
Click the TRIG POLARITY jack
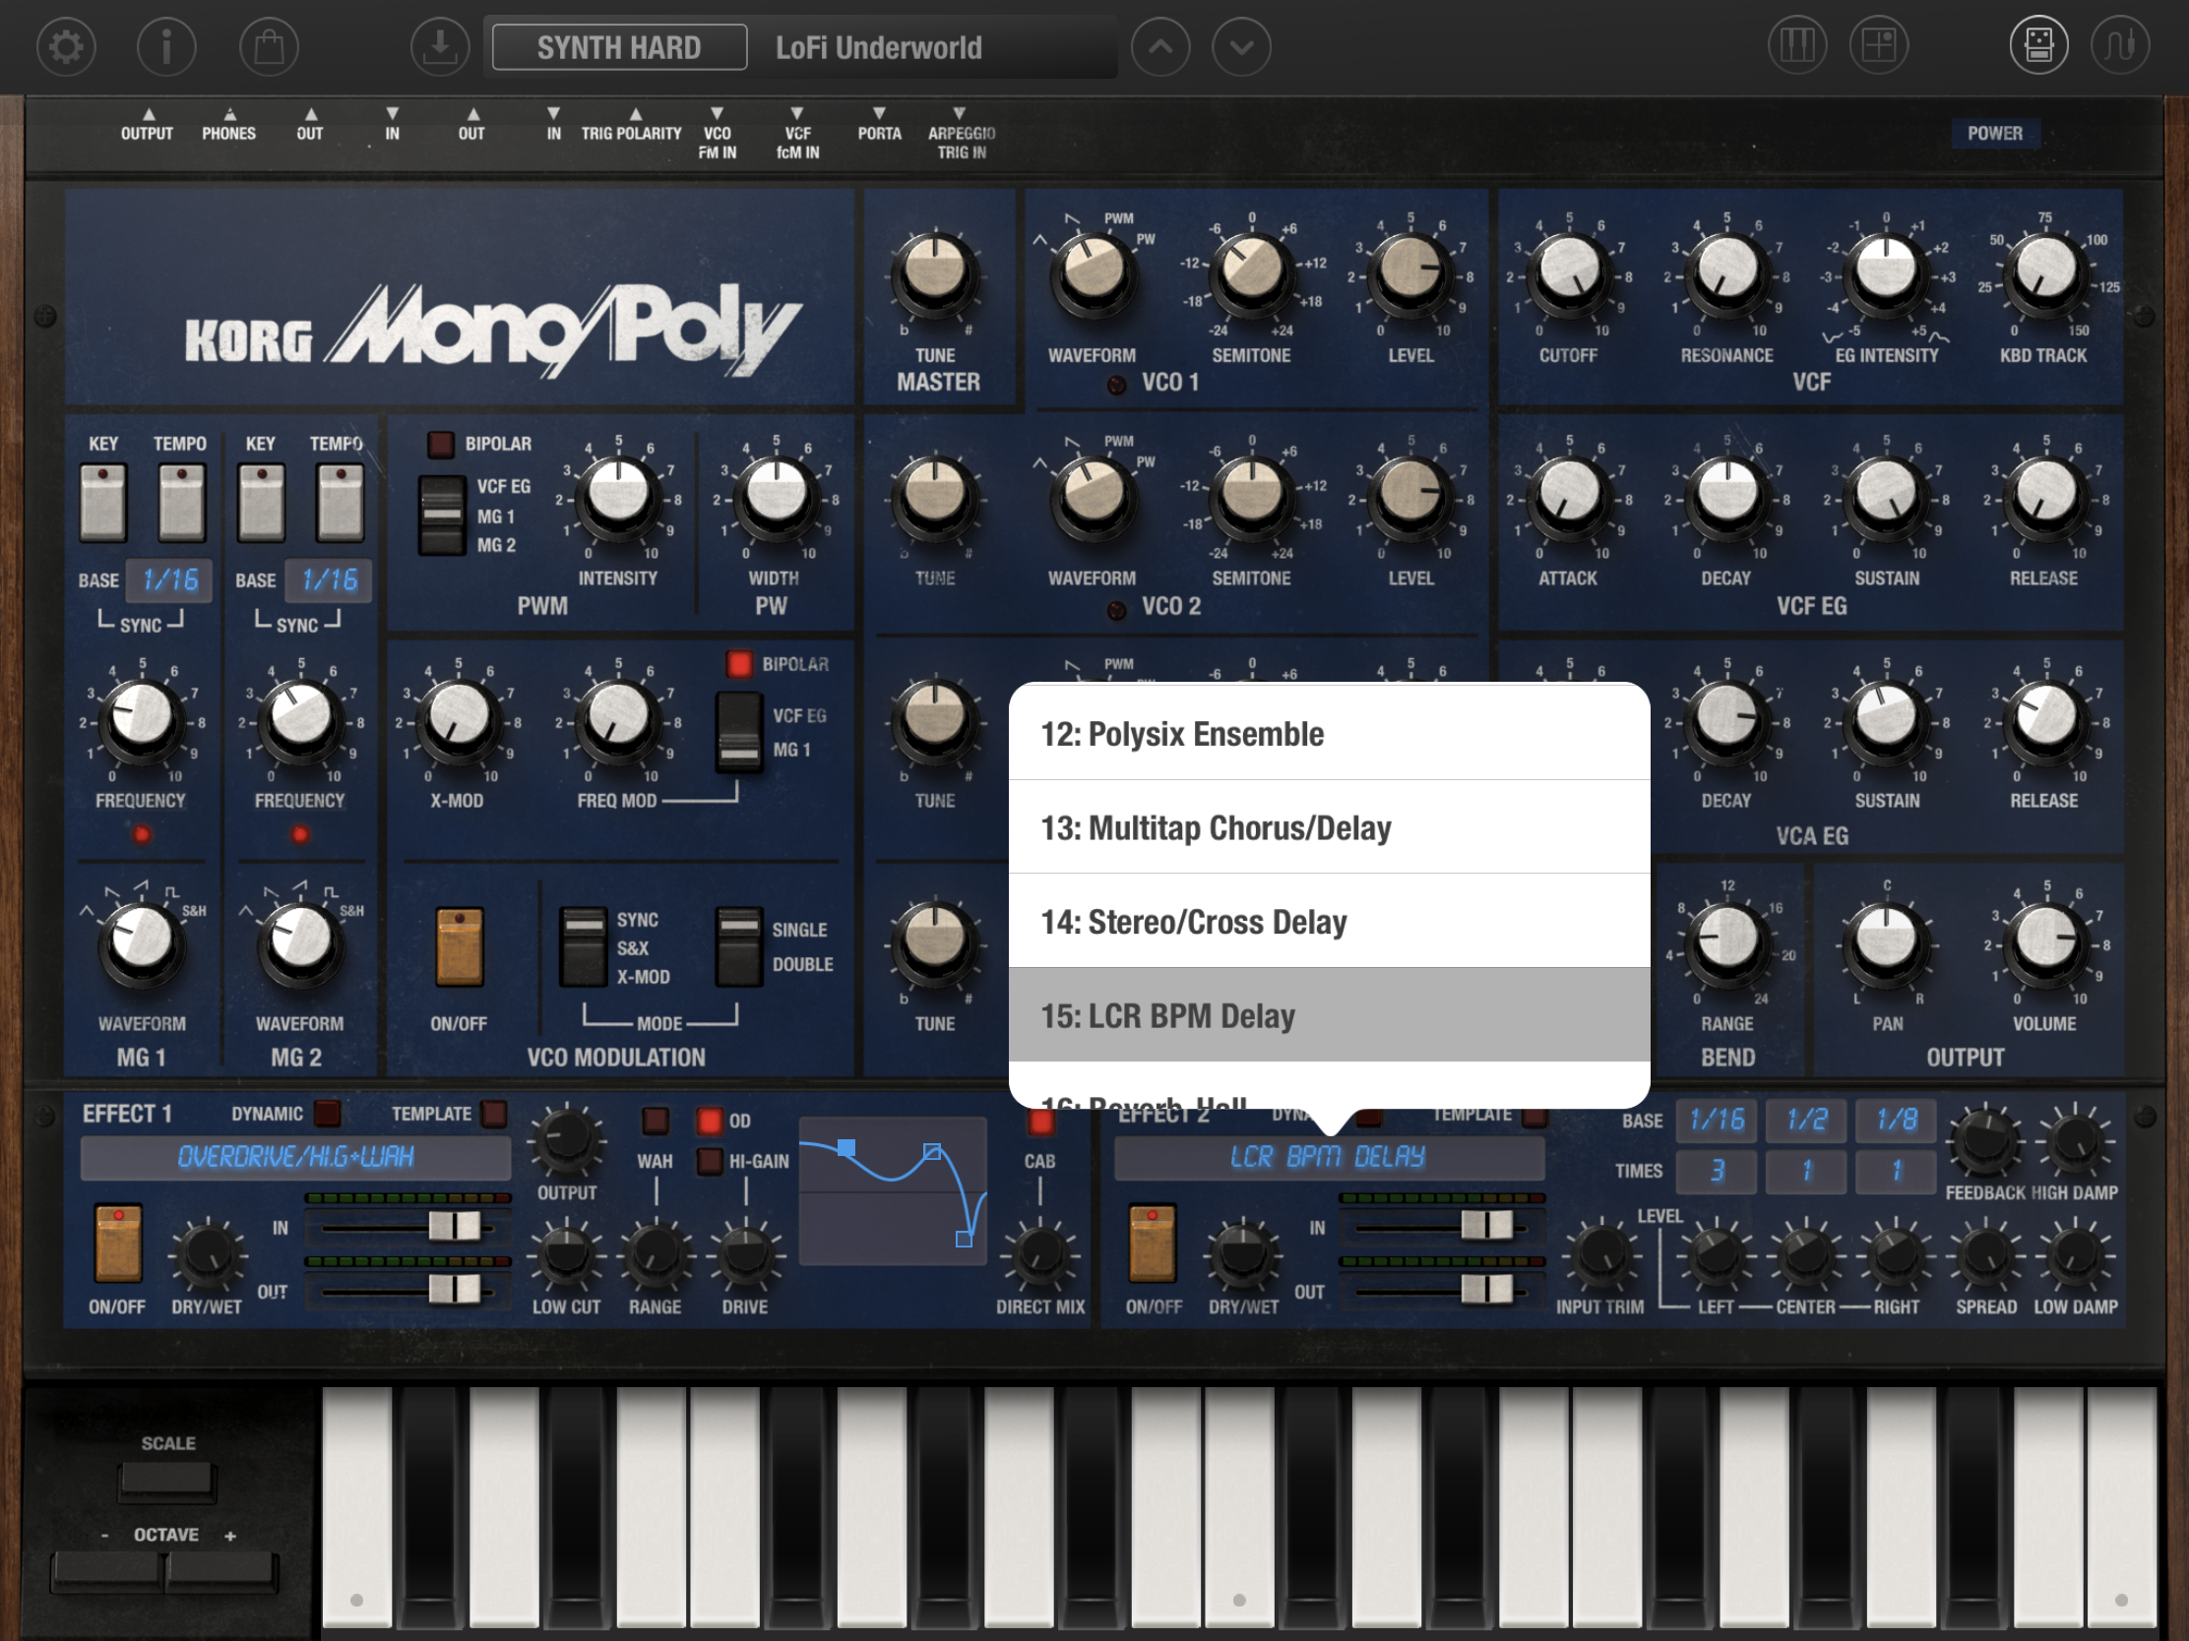632,126
